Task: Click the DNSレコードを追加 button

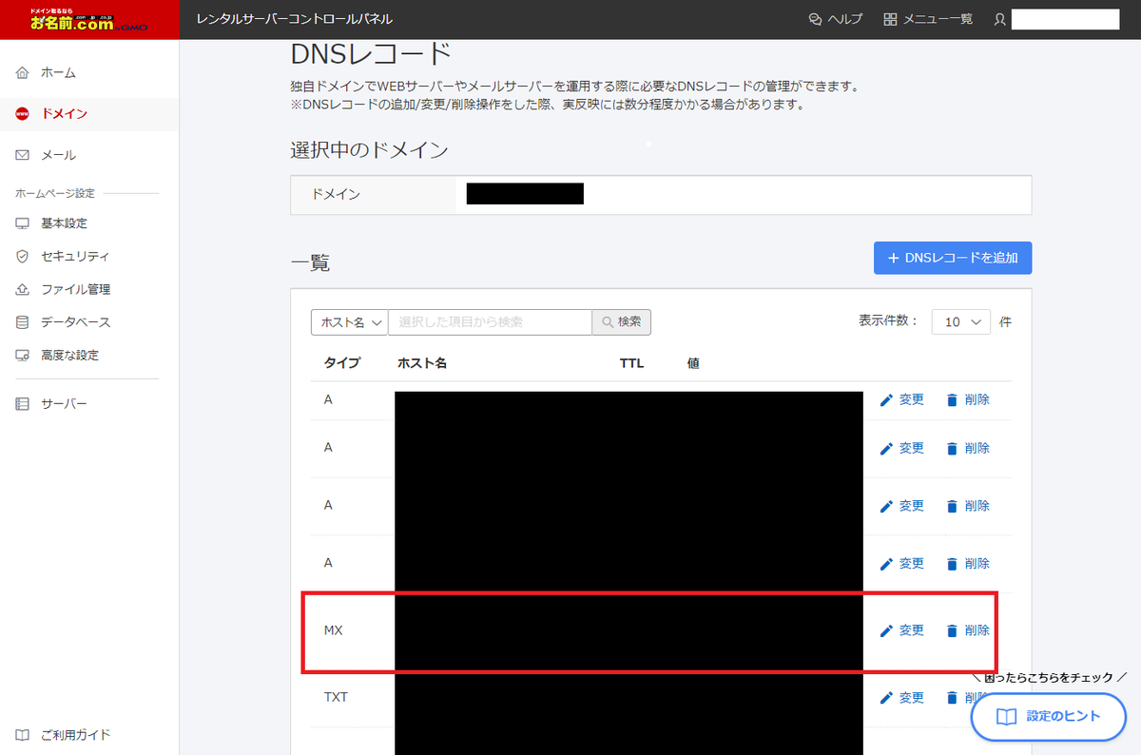Action: [x=952, y=257]
